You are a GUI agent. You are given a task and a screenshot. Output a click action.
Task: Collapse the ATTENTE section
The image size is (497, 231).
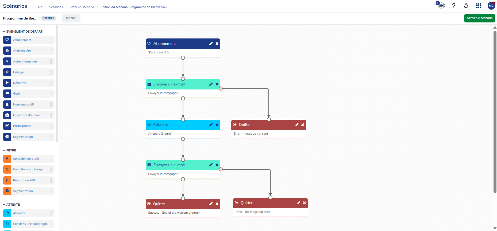click(x=4, y=205)
